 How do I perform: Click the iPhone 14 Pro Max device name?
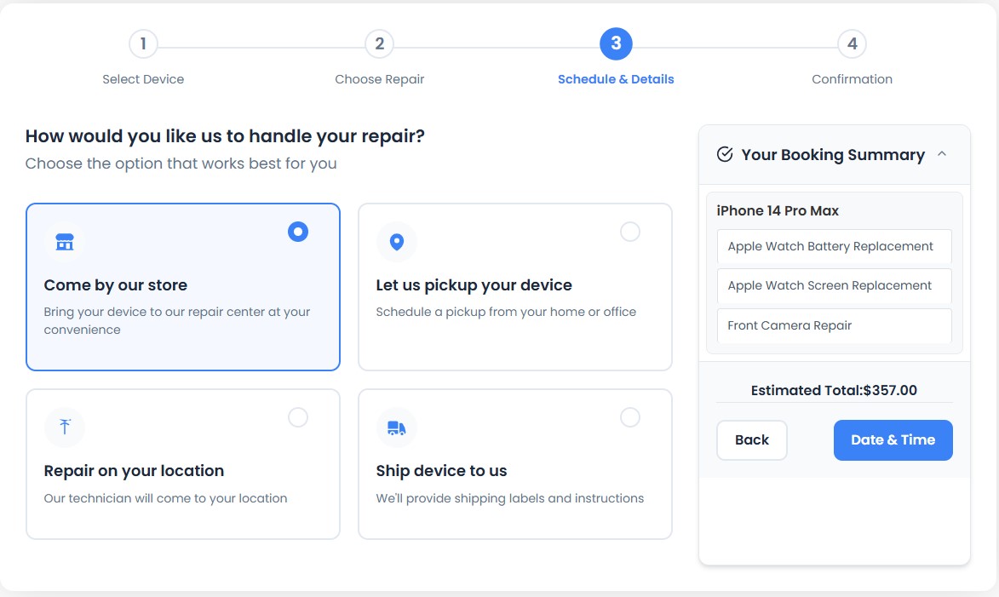click(778, 211)
